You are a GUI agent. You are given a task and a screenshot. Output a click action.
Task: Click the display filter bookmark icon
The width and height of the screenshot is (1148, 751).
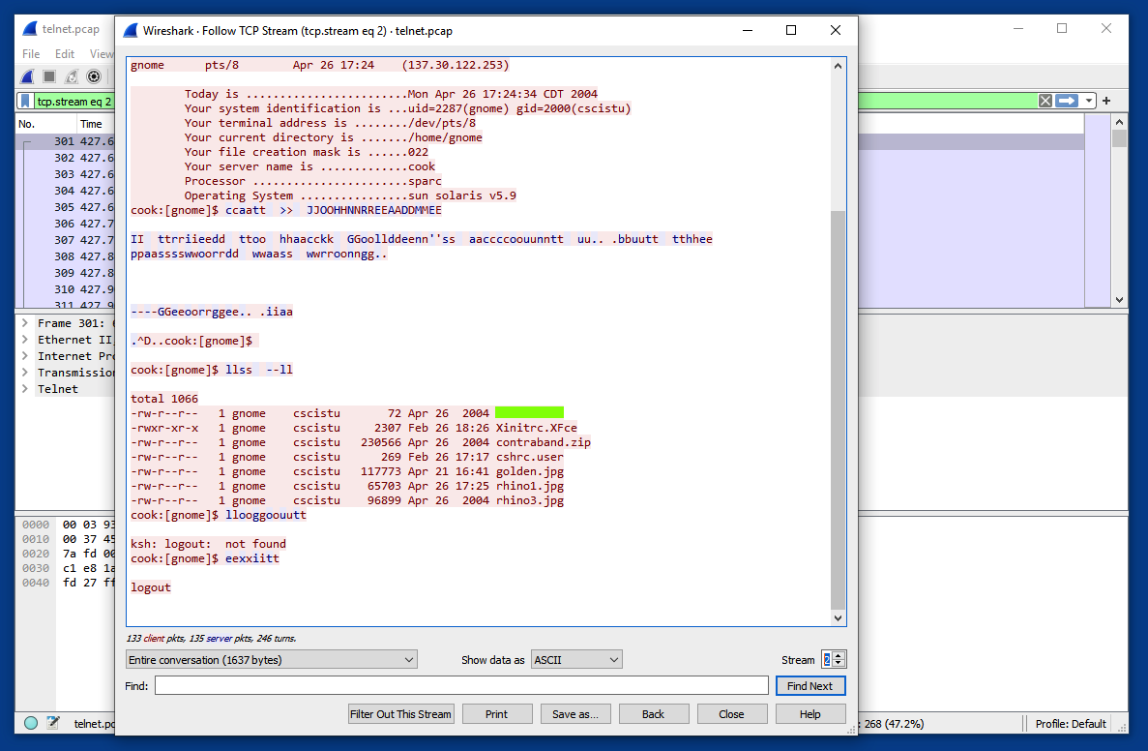pyautogui.click(x=25, y=102)
